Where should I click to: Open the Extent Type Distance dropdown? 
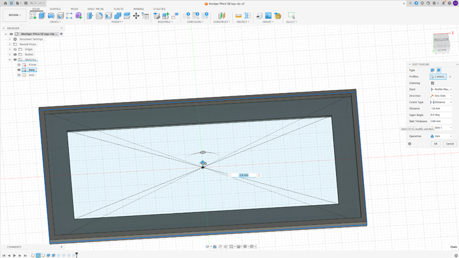pyautogui.click(x=441, y=103)
